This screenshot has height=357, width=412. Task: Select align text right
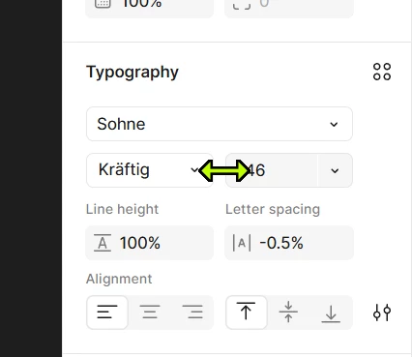pos(192,312)
